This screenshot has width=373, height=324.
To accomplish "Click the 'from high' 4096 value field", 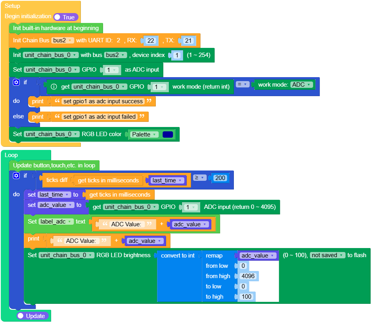I will click(248, 276).
